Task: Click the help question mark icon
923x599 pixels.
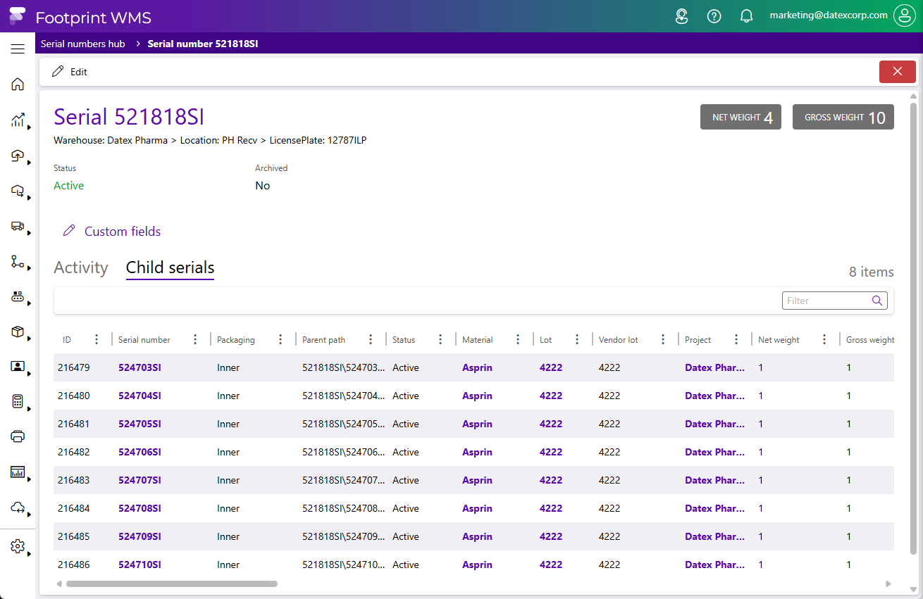Action: coord(714,16)
